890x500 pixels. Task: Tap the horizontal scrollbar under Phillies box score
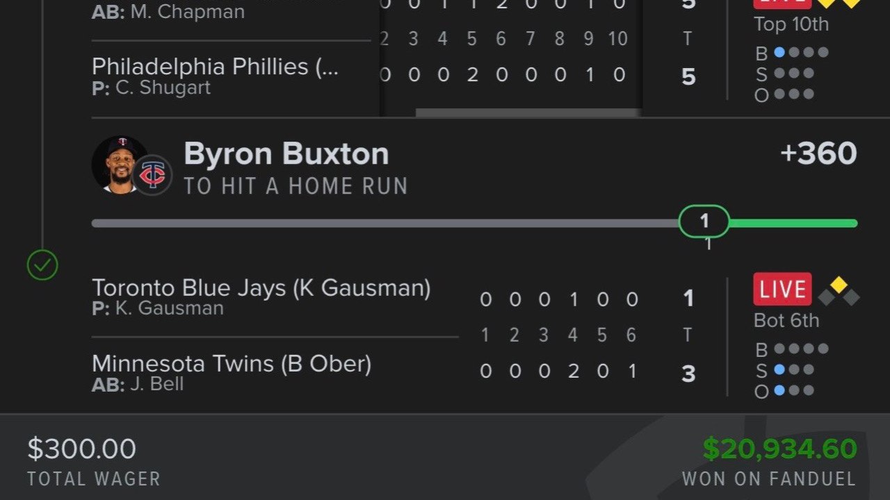(x=527, y=112)
